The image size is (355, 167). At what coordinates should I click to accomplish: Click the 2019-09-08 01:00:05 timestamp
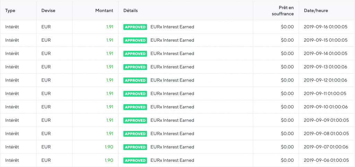[x=326, y=134]
